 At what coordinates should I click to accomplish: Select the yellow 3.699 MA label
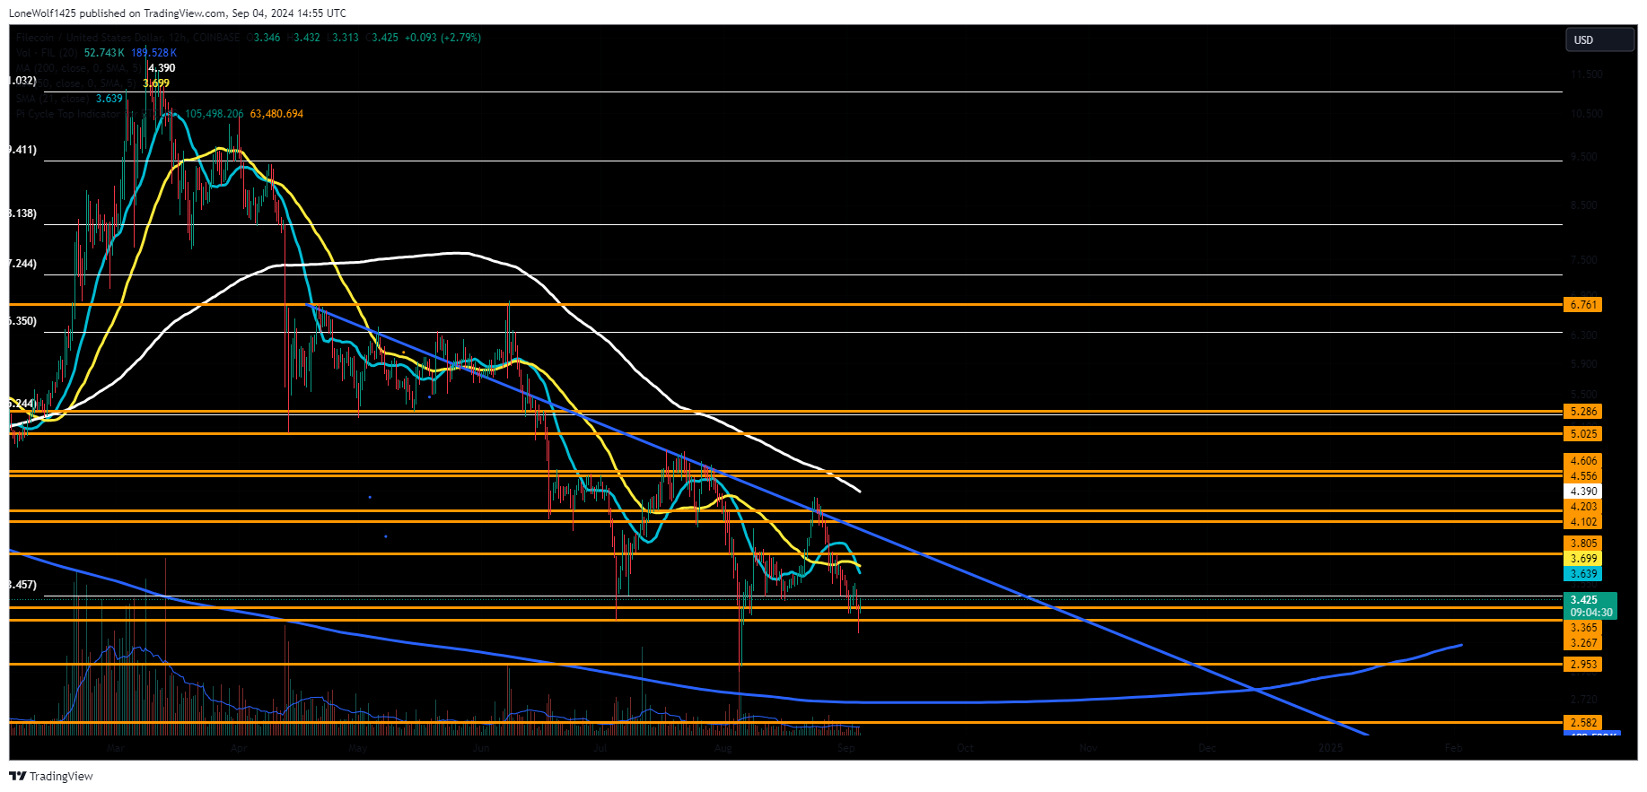tap(1582, 559)
